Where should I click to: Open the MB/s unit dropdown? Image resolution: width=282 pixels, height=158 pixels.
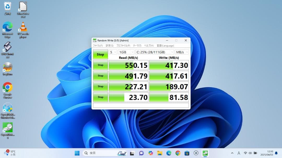(x=182, y=52)
